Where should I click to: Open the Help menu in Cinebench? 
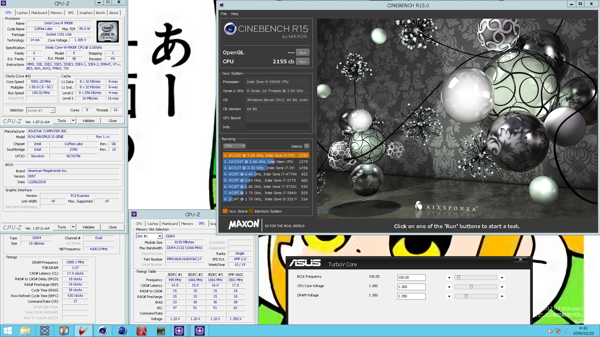pyautogui.click(x=234, y=14)
